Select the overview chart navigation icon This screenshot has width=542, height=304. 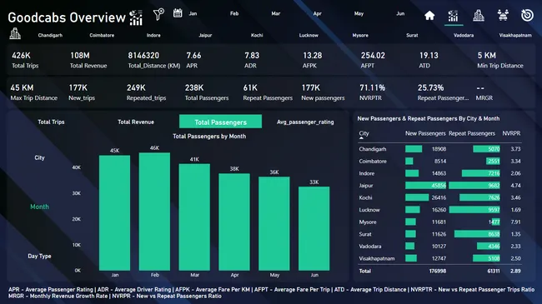(x=453, y=16)
